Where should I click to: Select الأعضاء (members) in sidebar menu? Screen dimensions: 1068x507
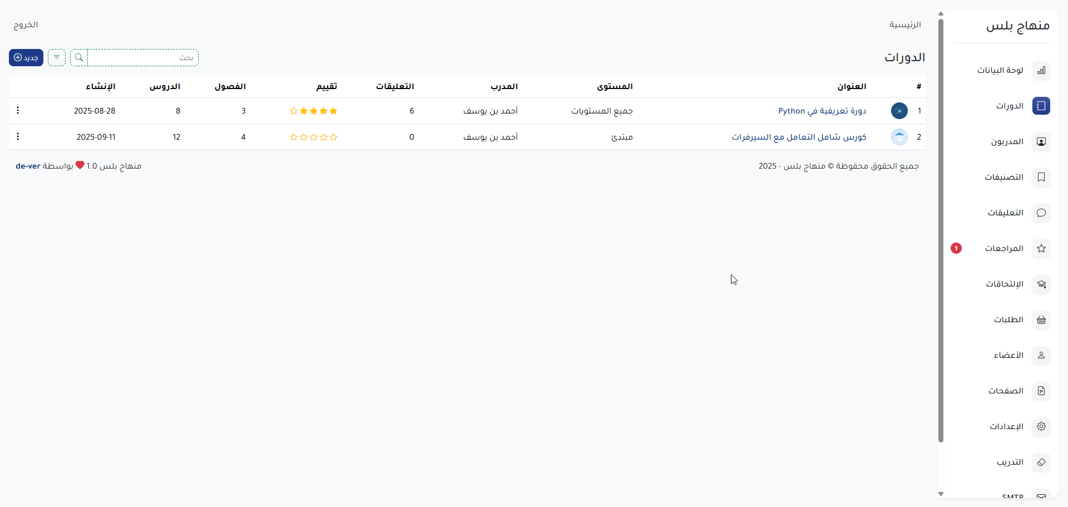coord(1008,355)
